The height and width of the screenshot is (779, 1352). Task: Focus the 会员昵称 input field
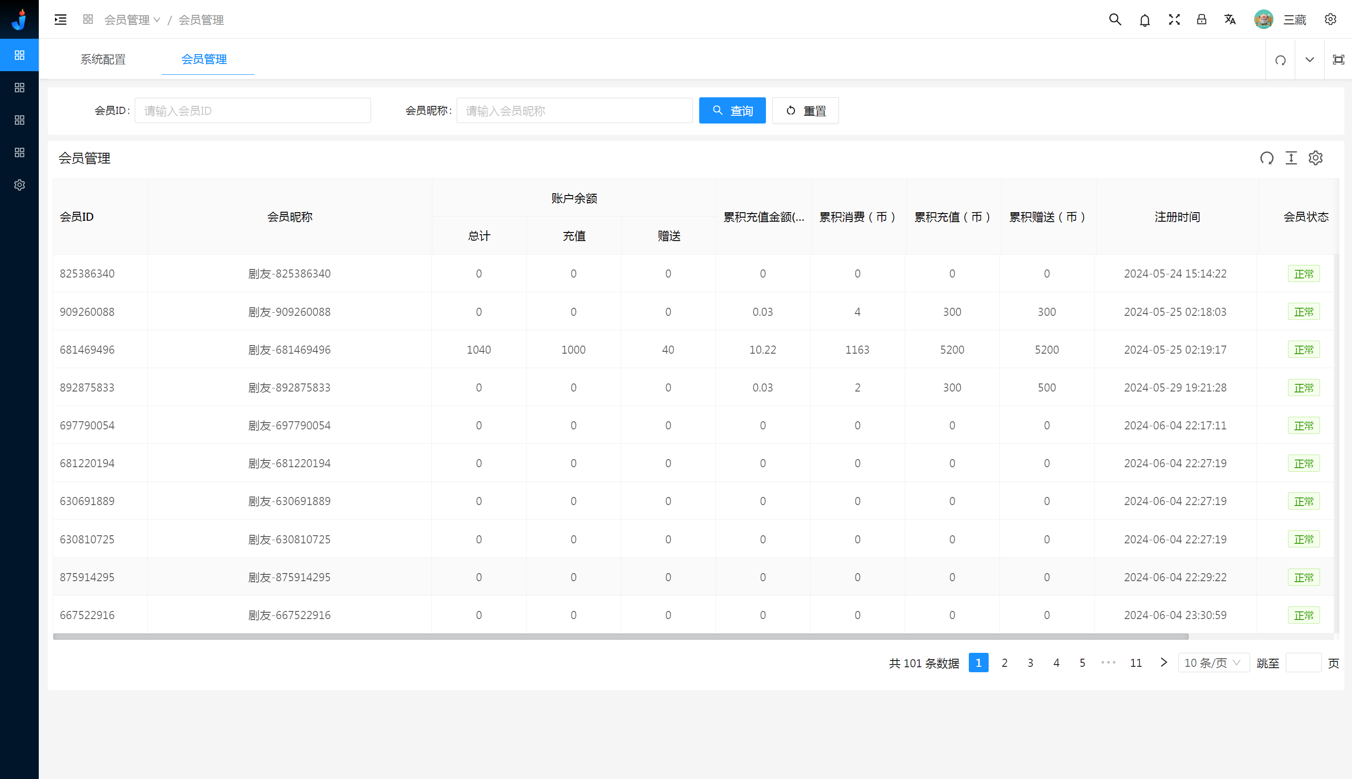574,111
